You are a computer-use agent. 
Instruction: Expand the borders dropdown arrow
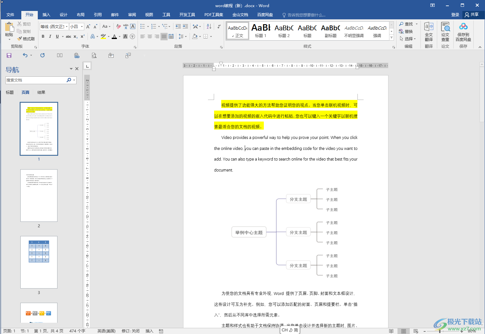[x=211, y=36]
